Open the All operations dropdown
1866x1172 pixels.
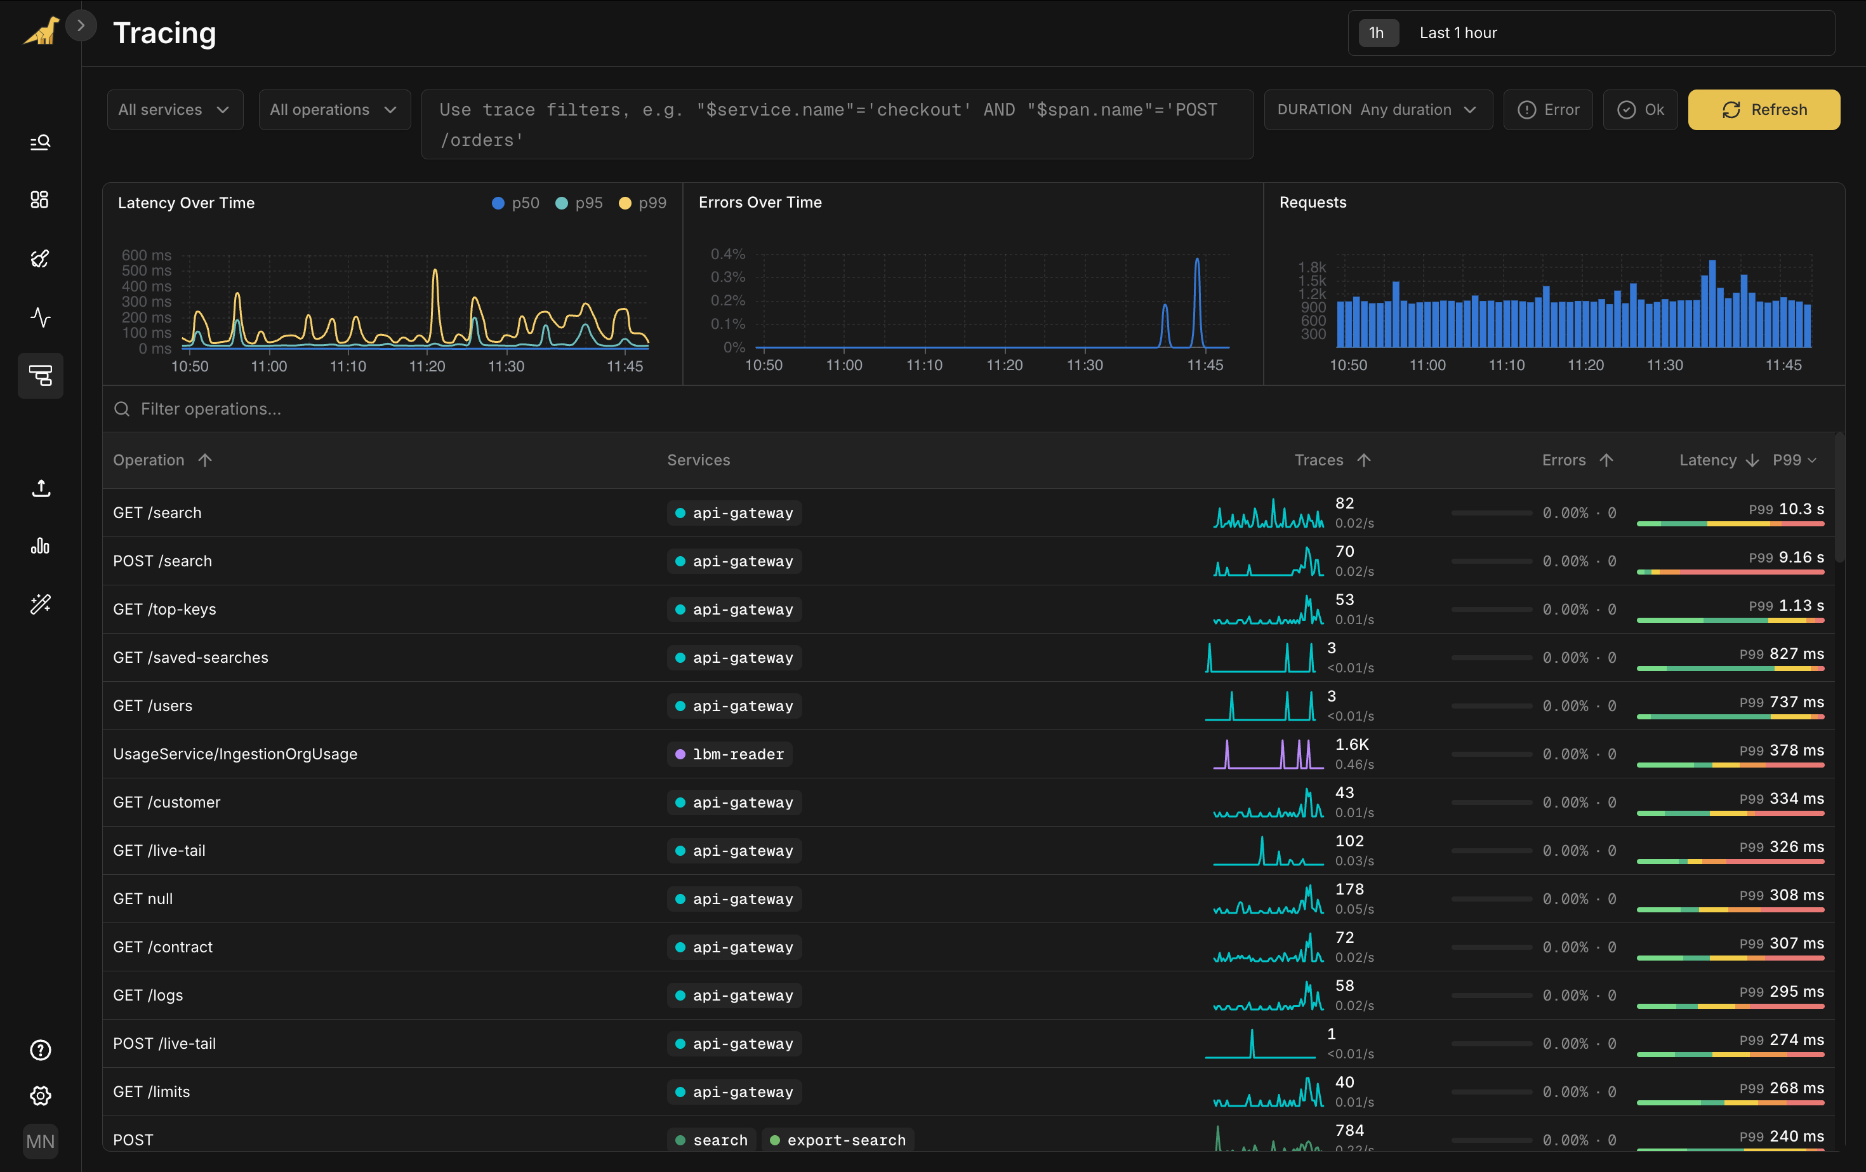point(334,109)
